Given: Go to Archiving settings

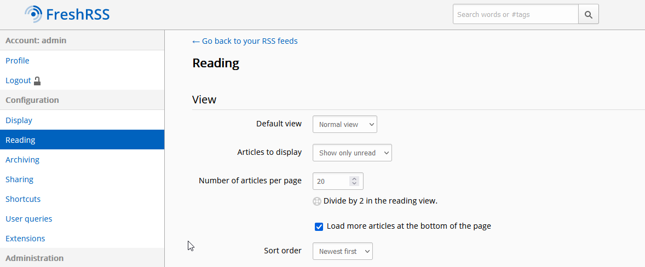Looking at the screenshot, I should (22, 160).
